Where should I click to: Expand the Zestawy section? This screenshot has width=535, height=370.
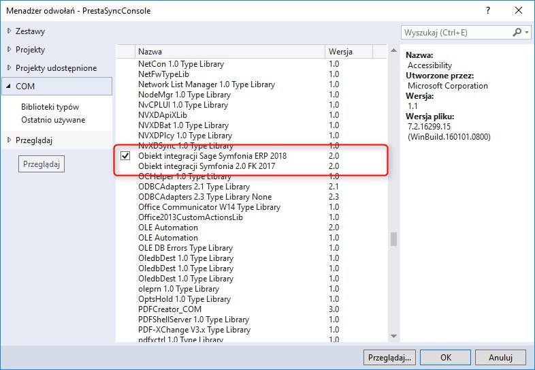pyautogui.click(x=10, y=31)
